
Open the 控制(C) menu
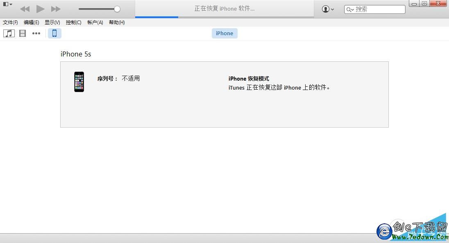[x=73, y=22]
